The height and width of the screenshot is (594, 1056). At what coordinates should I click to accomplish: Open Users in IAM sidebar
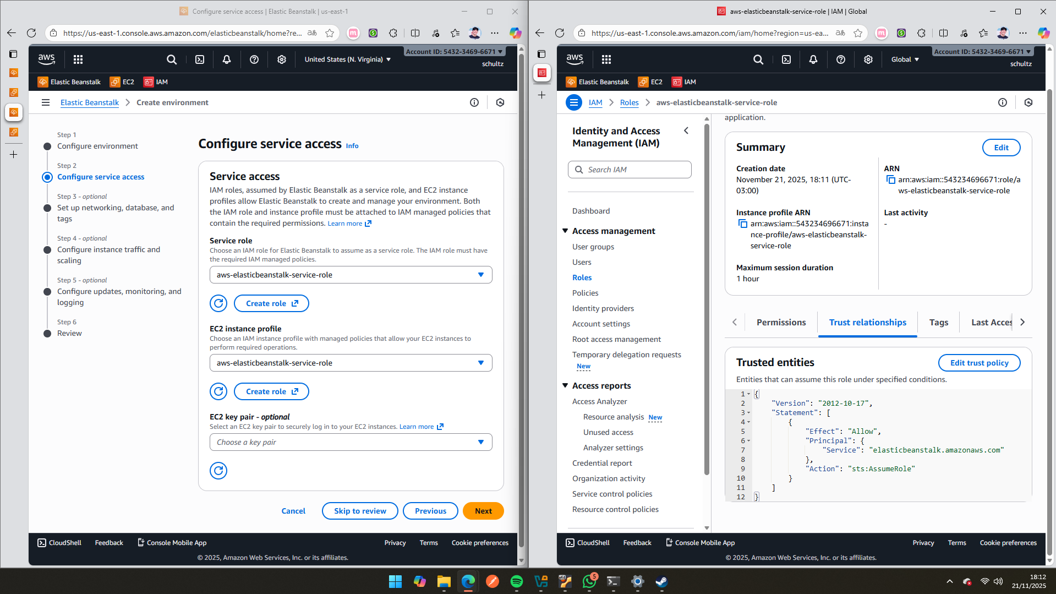pyautogui.click(x=582, y=262)
